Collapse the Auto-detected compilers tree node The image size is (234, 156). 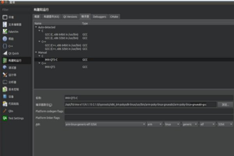tap(35, 27)
